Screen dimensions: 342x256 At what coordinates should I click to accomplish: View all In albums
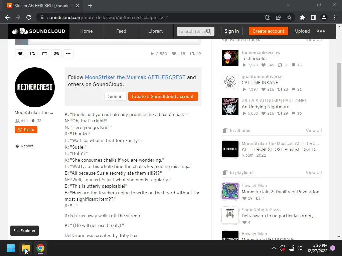click(314, 130)
